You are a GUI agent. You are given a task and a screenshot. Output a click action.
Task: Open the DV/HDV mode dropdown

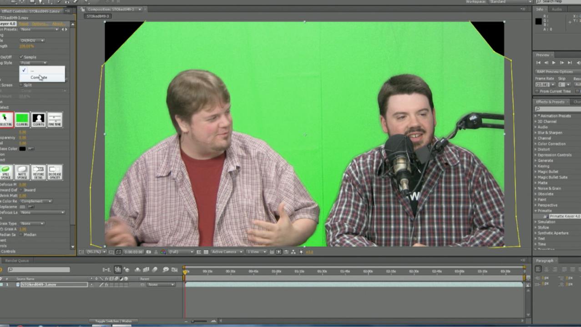(32, 40)
